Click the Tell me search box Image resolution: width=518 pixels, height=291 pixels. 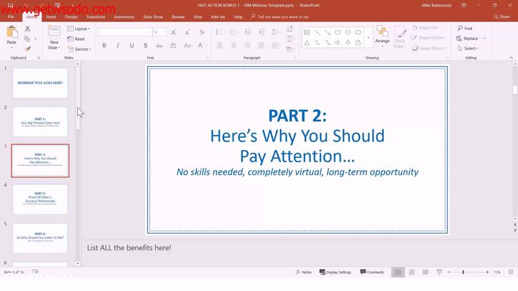coord(280,17)
